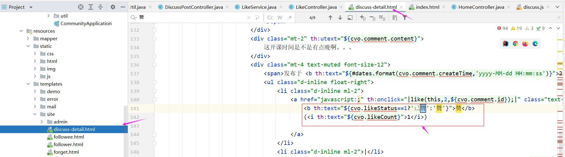565x157 pixels.
Task: Click the Expand All icon in Project panel
Action: [x=91, y=7]
